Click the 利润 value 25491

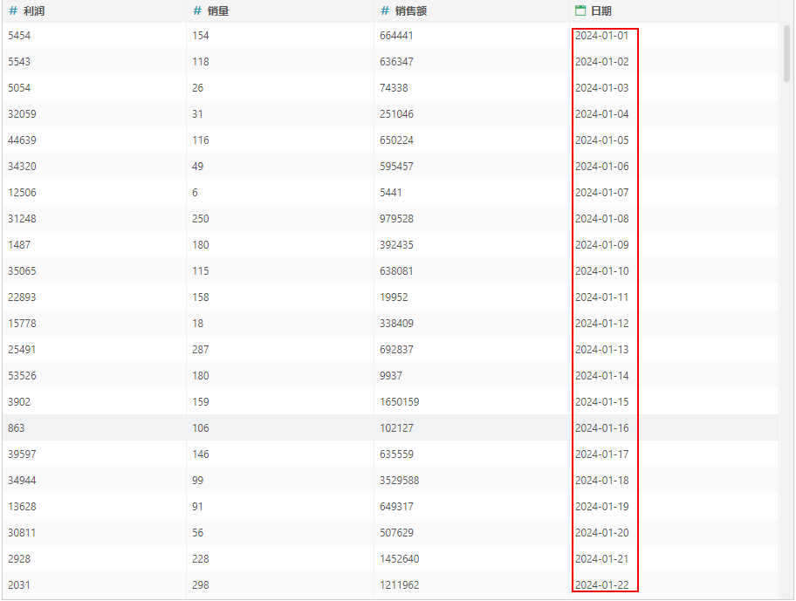tap(23, 350)
